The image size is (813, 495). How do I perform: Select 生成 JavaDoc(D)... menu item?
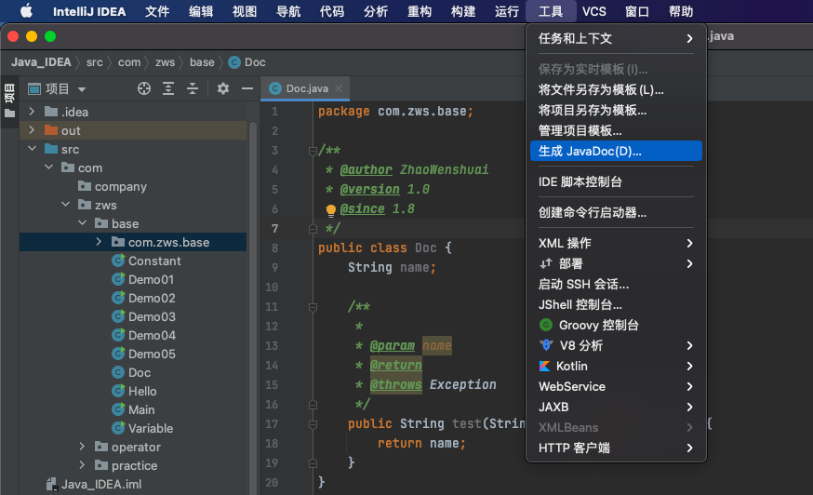[x=616, y=151]
